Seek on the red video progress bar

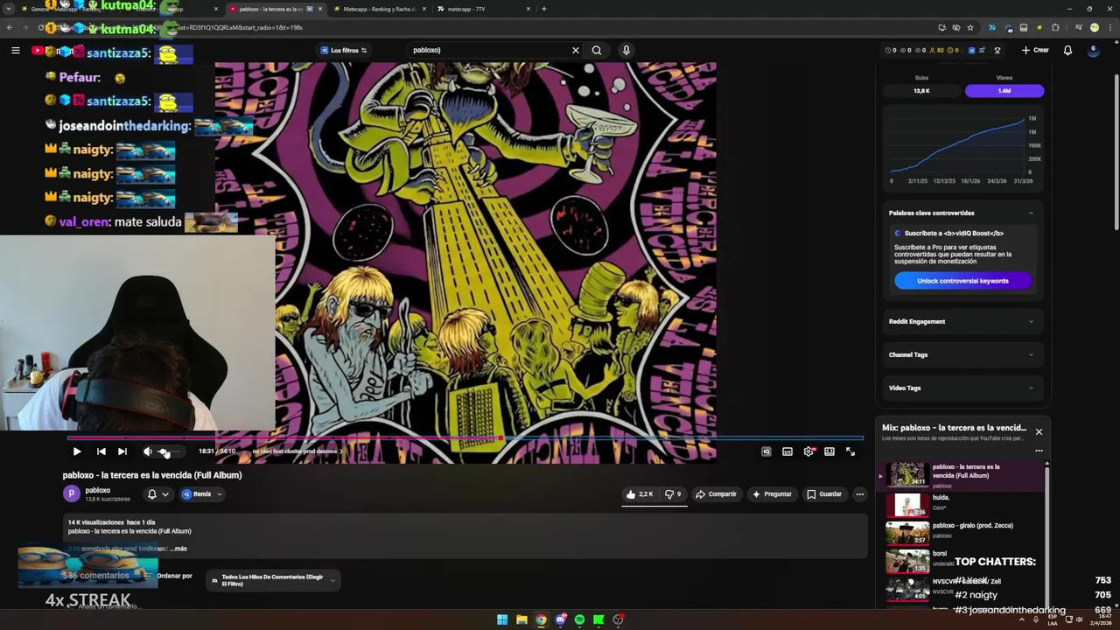465,437
